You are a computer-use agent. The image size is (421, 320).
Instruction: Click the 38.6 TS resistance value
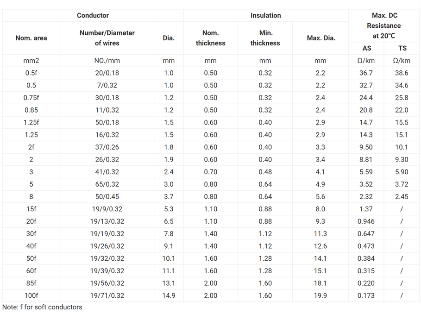402,73
